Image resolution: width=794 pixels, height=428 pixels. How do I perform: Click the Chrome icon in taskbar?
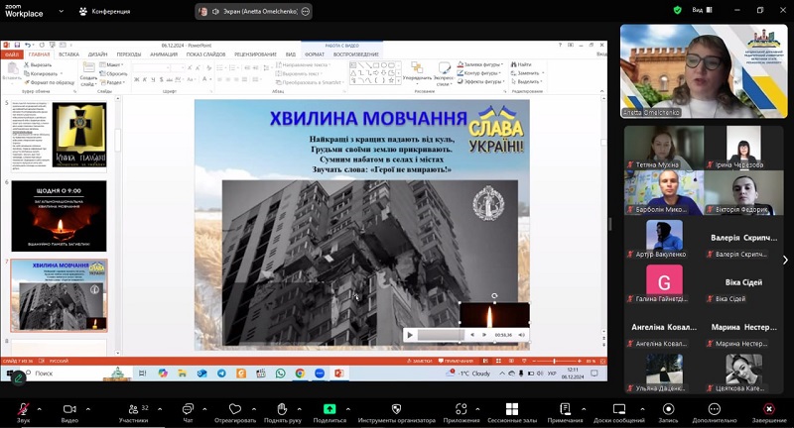click(x=301, y=374)
